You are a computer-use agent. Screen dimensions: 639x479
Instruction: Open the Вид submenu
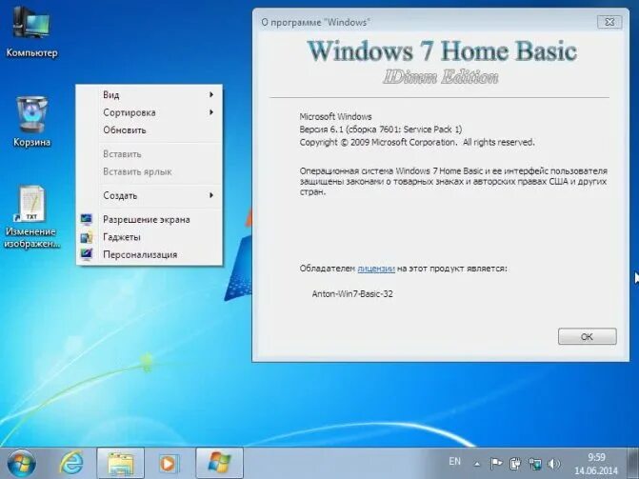150,95
